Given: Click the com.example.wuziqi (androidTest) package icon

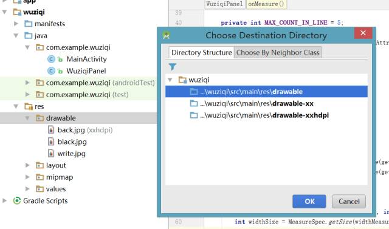Looking at the screenshot, I should [x=40, y=83].
